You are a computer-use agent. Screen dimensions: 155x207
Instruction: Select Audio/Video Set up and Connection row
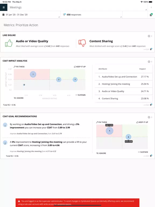point(124,77)
